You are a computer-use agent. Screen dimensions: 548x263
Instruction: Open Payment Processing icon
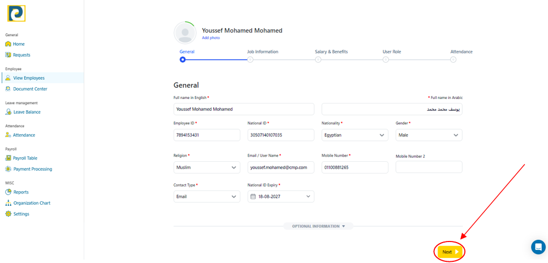(x=8, y=169)
